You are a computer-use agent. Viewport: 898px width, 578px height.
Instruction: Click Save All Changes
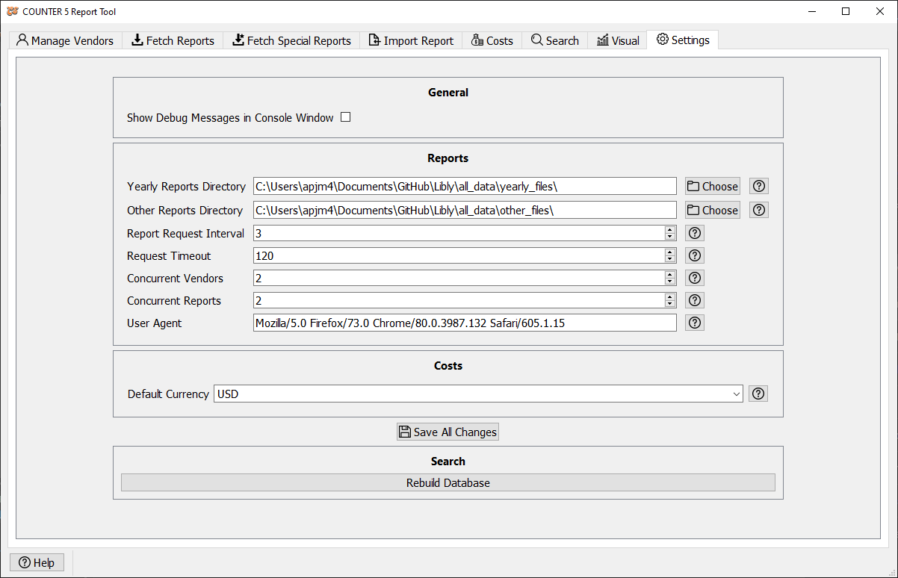(448, 432)
